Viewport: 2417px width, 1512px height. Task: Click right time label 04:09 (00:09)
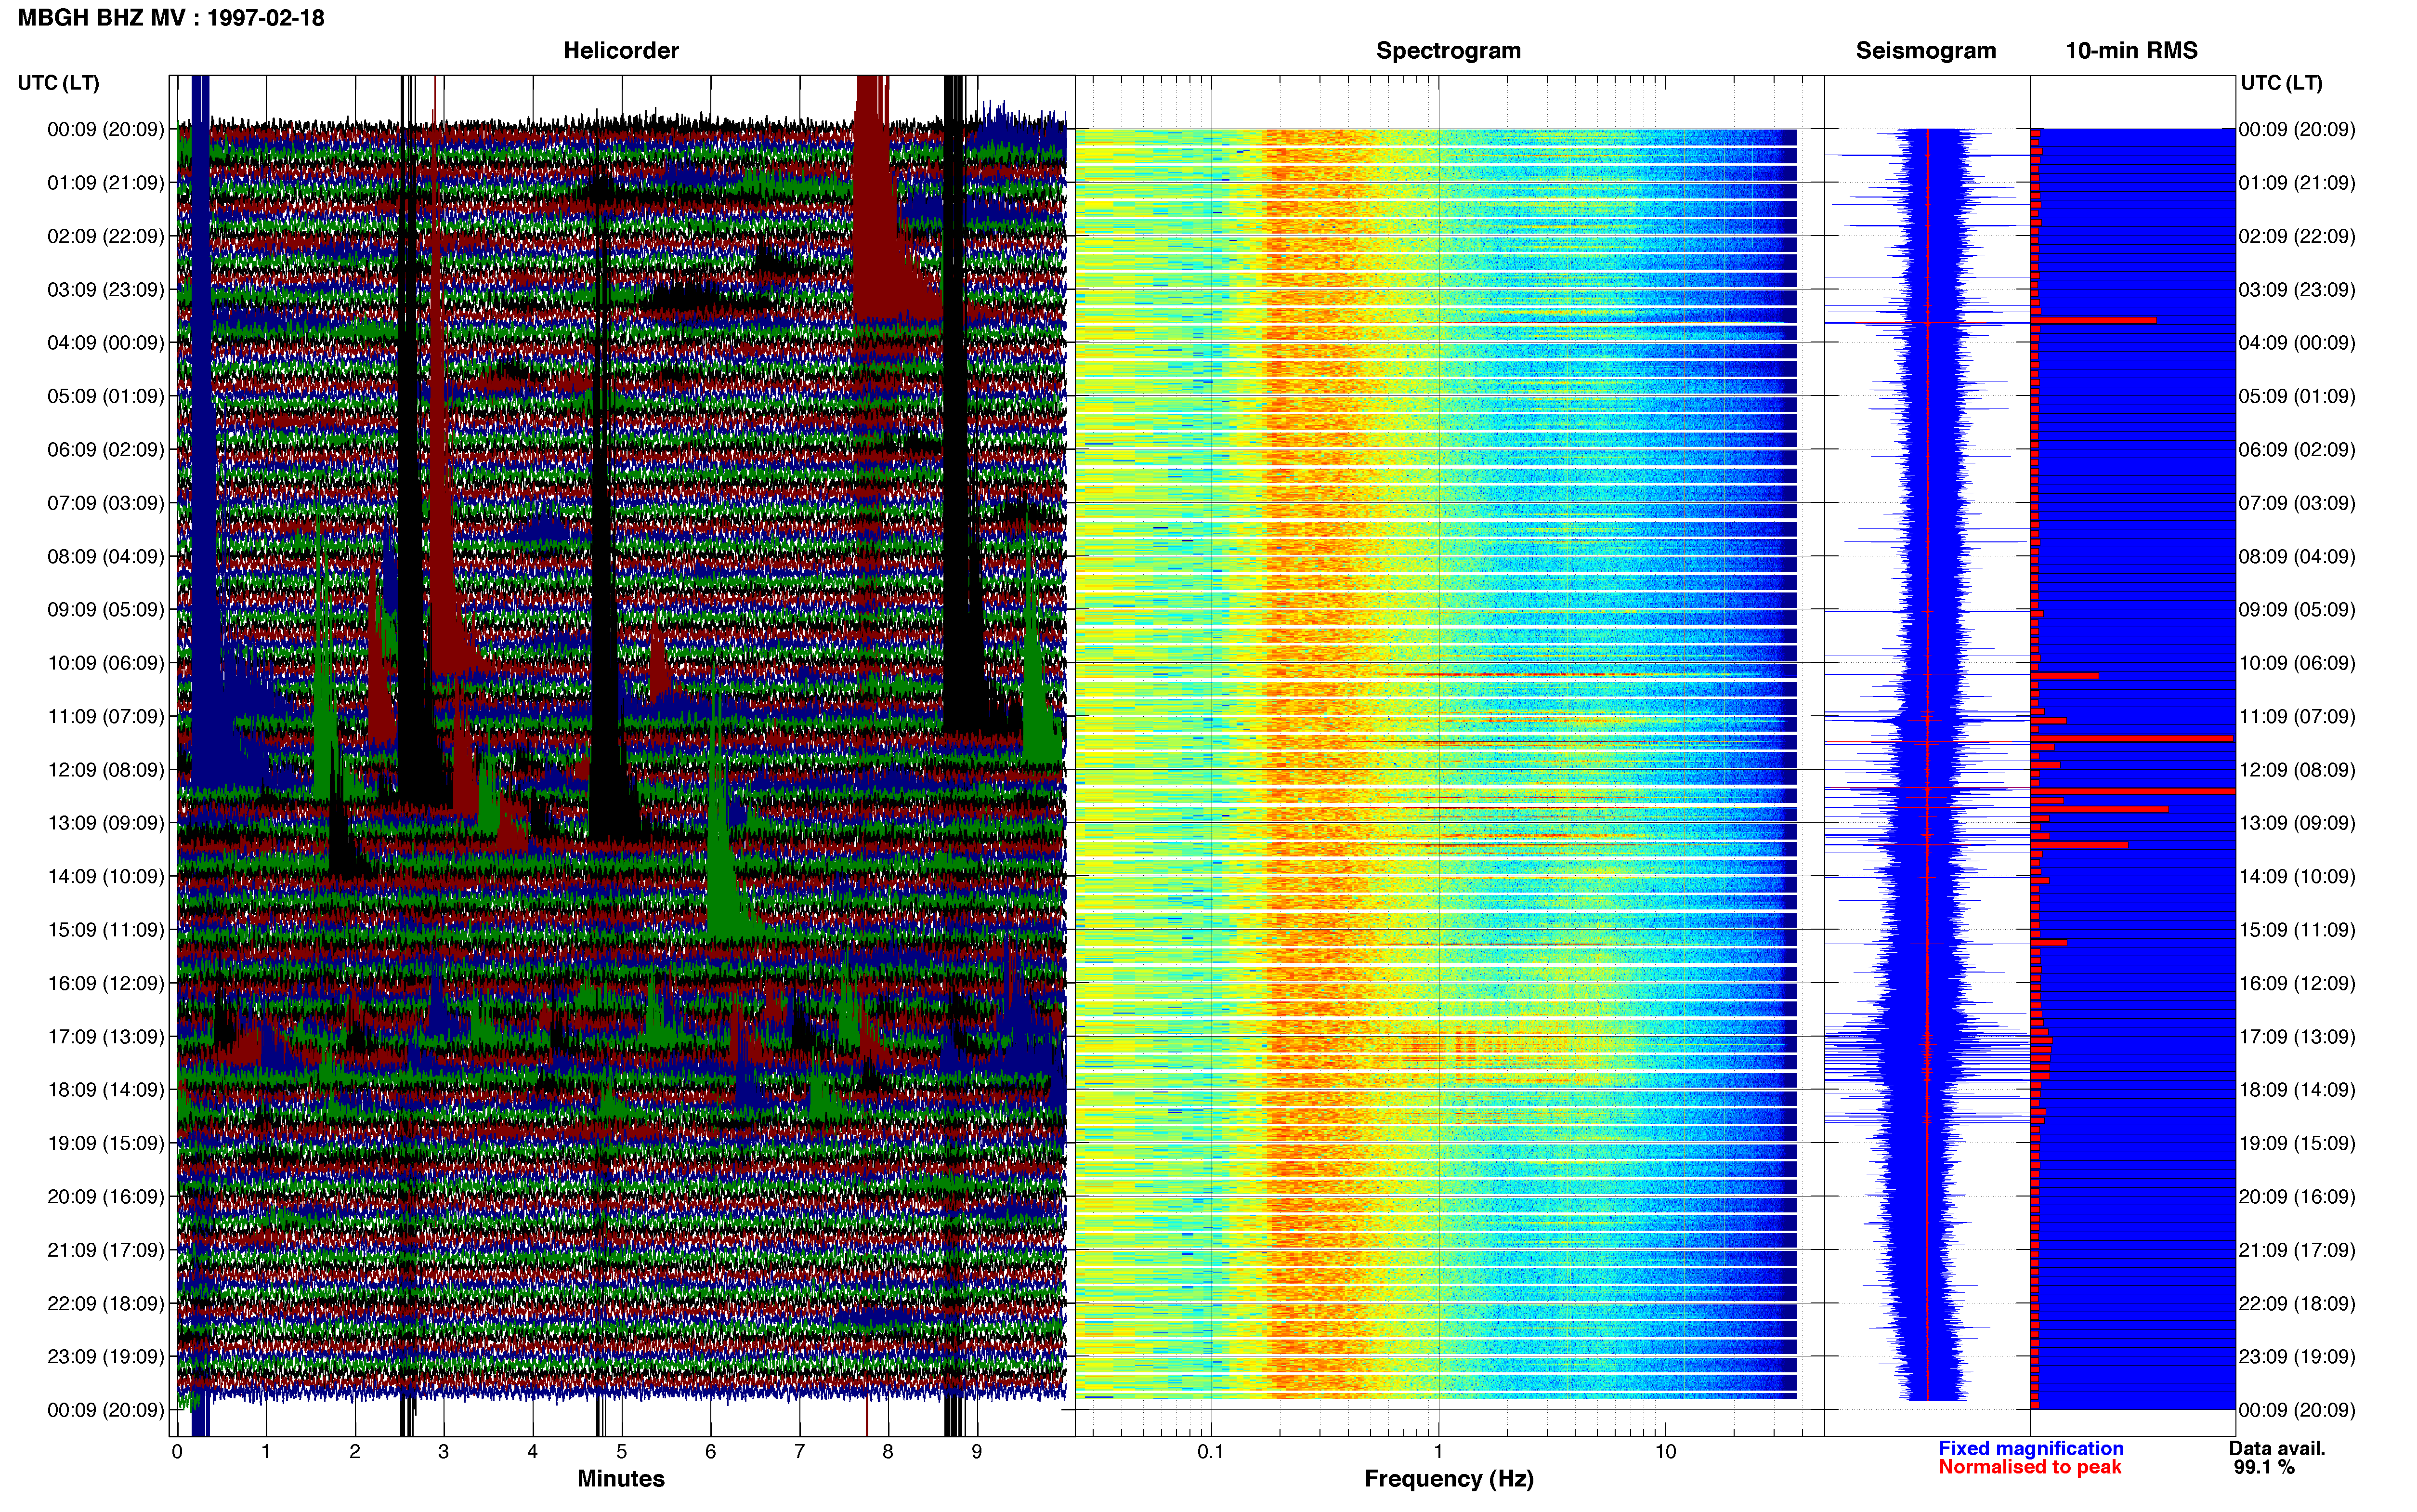pyautogui.click(x=2297, y=343)
